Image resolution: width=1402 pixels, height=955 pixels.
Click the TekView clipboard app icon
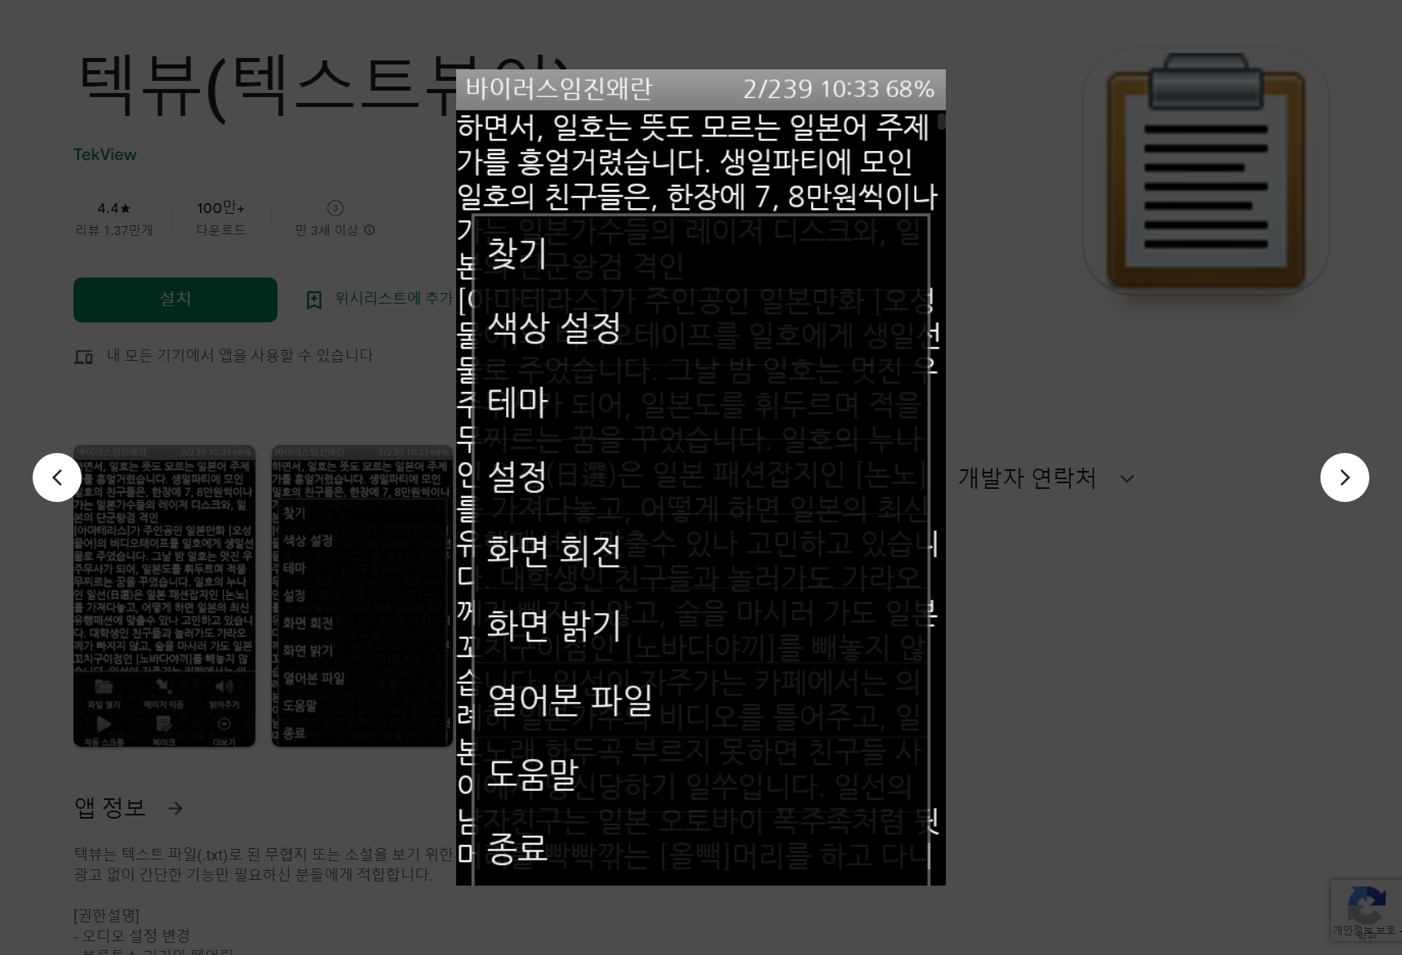coord(1205,171)
